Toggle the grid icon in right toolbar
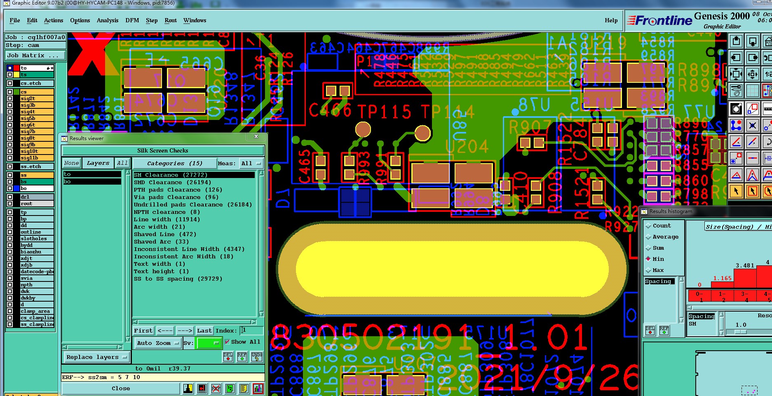The image size is (772, 396). pos(753,90)
